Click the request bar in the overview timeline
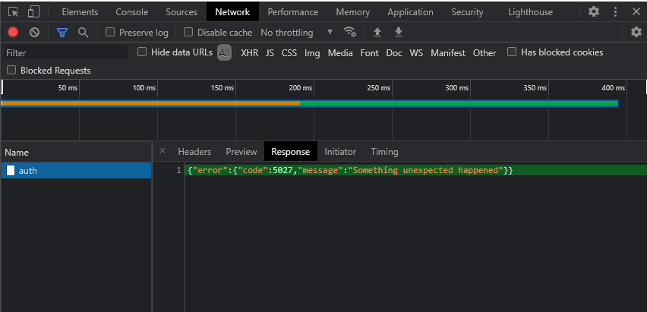647x312 pixels. click(310, 103)
